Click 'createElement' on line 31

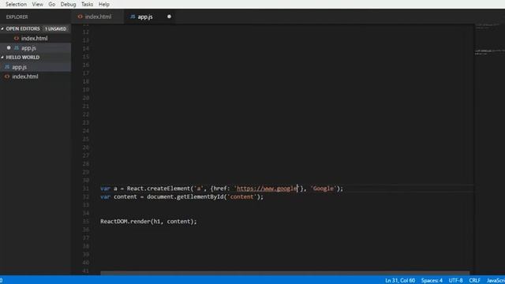point(168,189)
